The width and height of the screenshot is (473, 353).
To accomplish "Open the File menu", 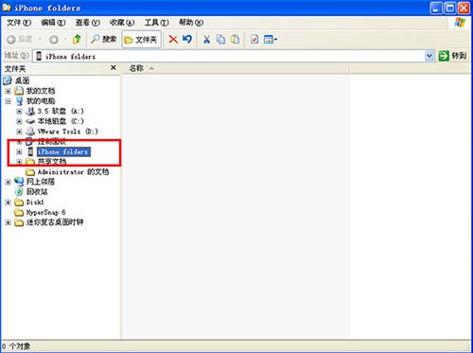I will [19, 23].
